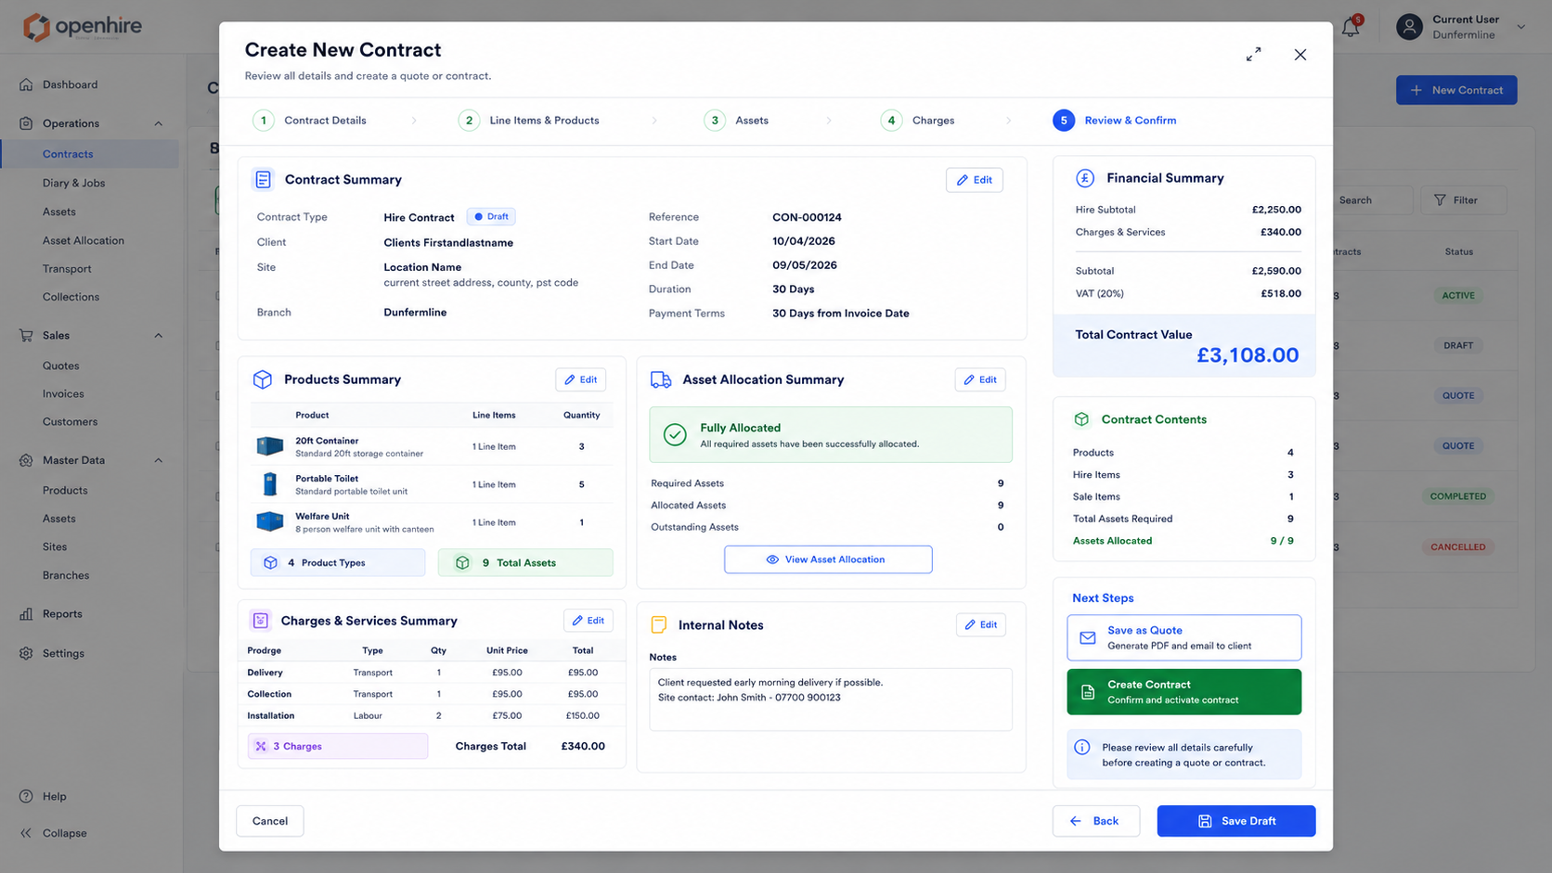This screenshot has height=873, width=1552.
Task: Collapse the Sales sidebar section
Action: click(x=158, y=336)
